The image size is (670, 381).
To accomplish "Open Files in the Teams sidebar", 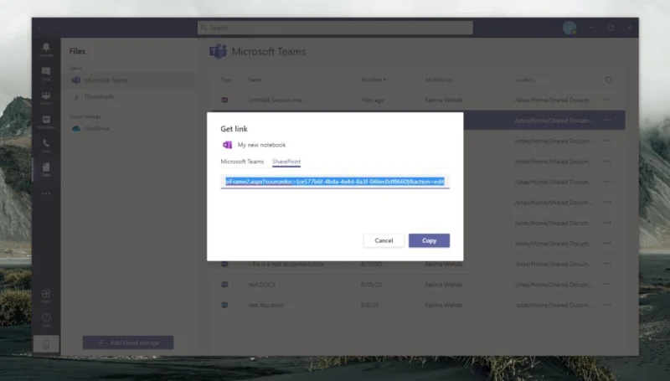I will pos(46,170).
